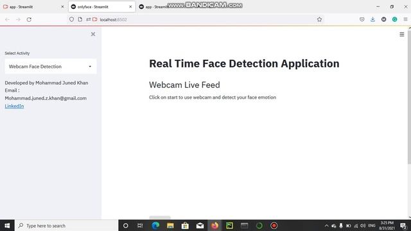Open Microsoft Store from taskbar

click(x=185, y=225)
